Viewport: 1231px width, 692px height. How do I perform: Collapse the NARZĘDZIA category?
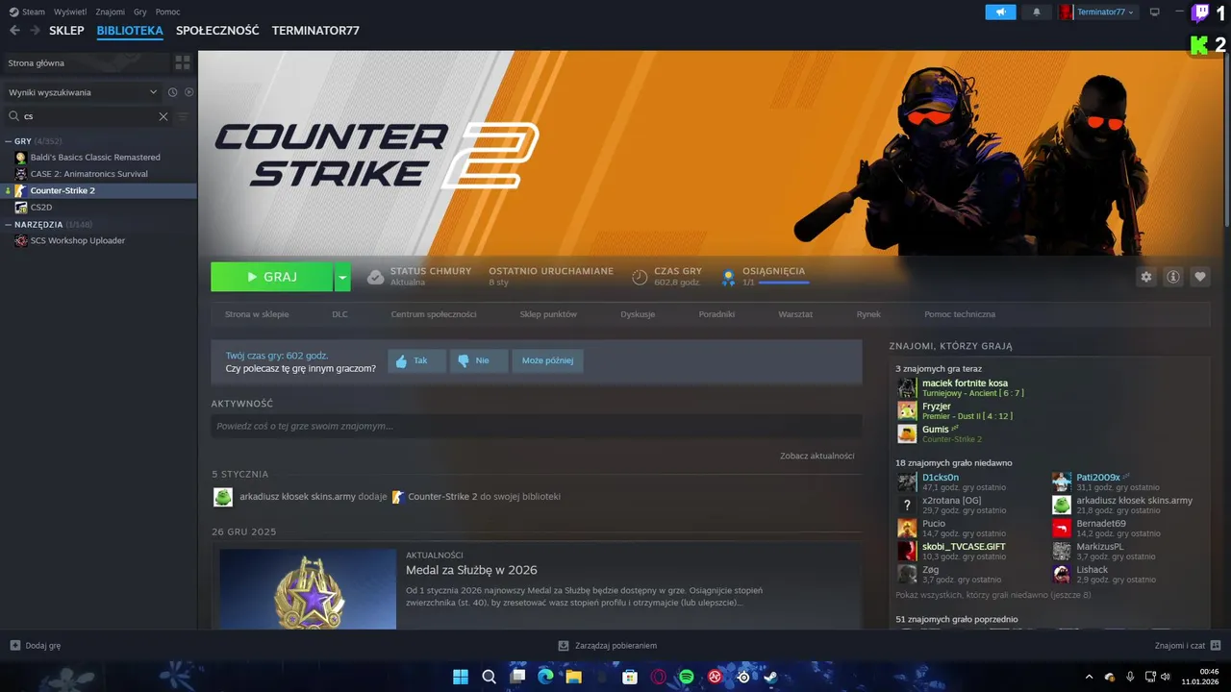9,225
